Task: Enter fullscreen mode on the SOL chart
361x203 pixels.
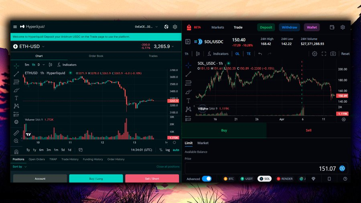Action: [x=324, y=54]
